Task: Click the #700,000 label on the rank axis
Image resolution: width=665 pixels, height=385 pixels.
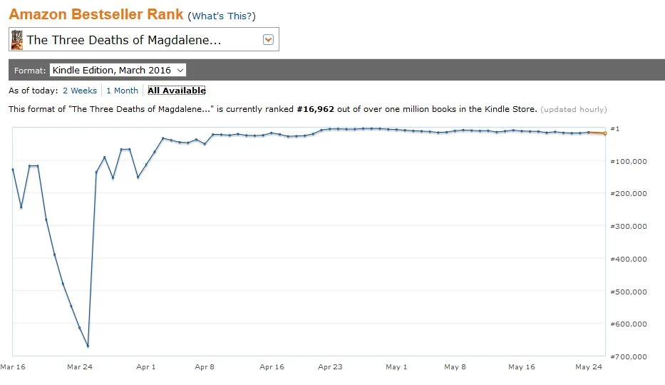Action: click(628, 356)
